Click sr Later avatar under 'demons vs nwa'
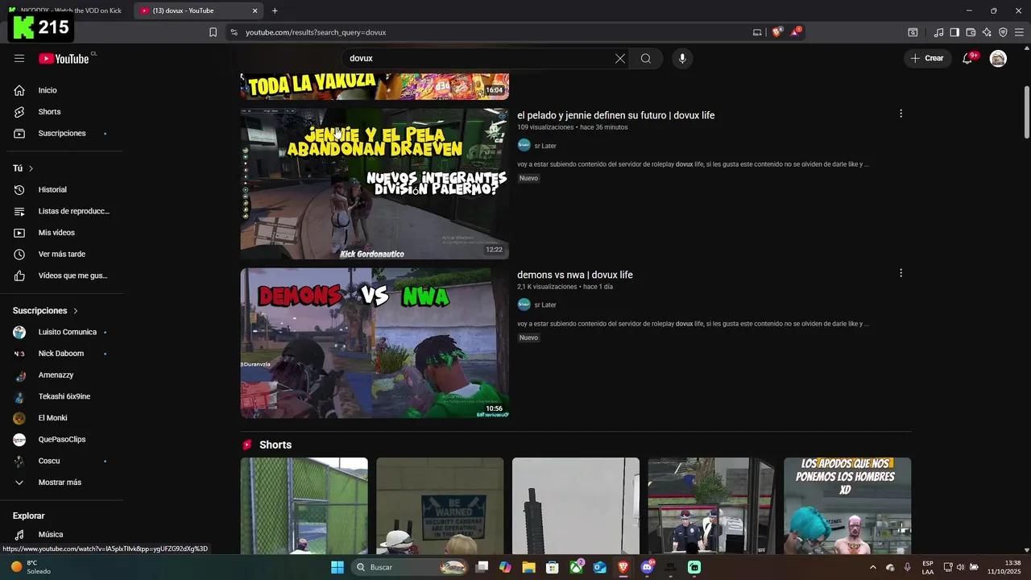The image size is (1031, 580). pos(524,304)
